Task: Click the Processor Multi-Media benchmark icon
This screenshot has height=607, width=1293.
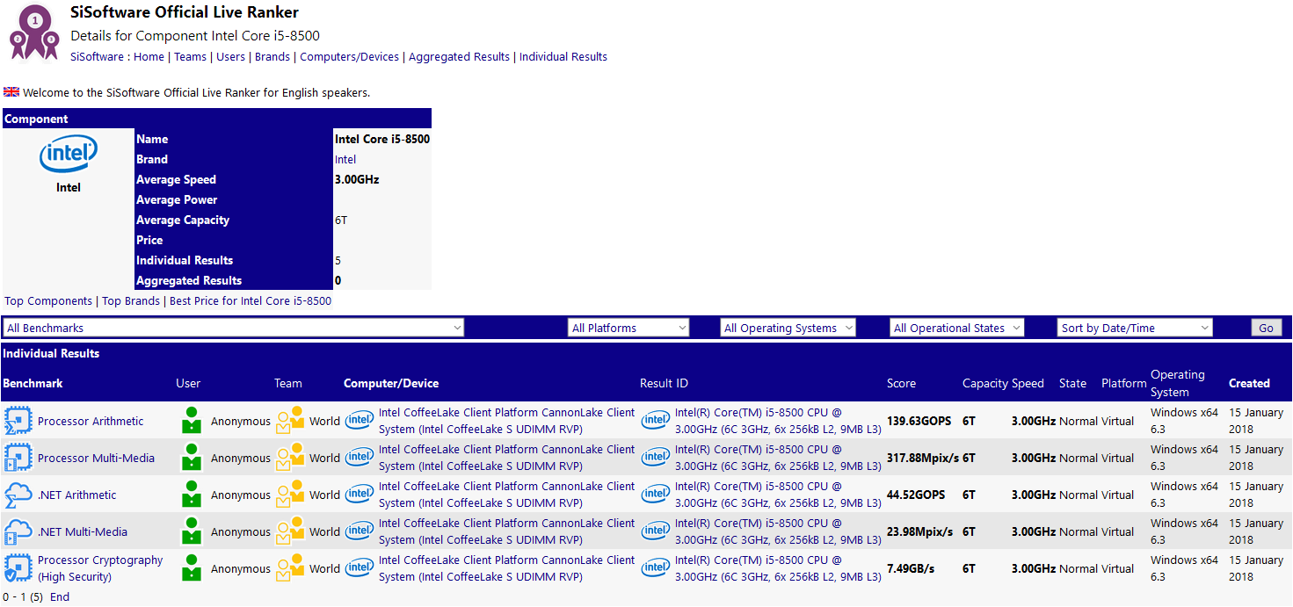Action: click(18, 458)
